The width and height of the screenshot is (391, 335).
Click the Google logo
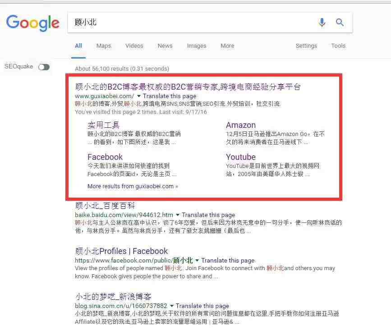coord(32,23)
